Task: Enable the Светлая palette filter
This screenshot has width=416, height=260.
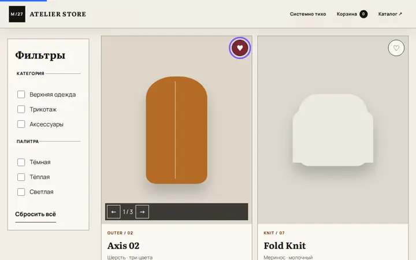Action: pos(21,192)
